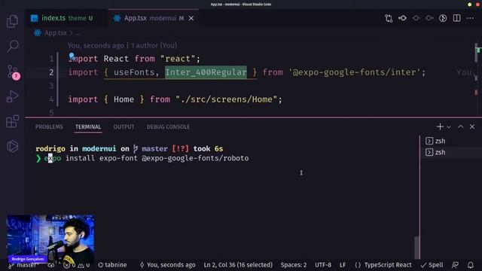482x271 pixels.
Task: Click the '@expo-google-fonts/inter' import string
Action: point(354,72)
